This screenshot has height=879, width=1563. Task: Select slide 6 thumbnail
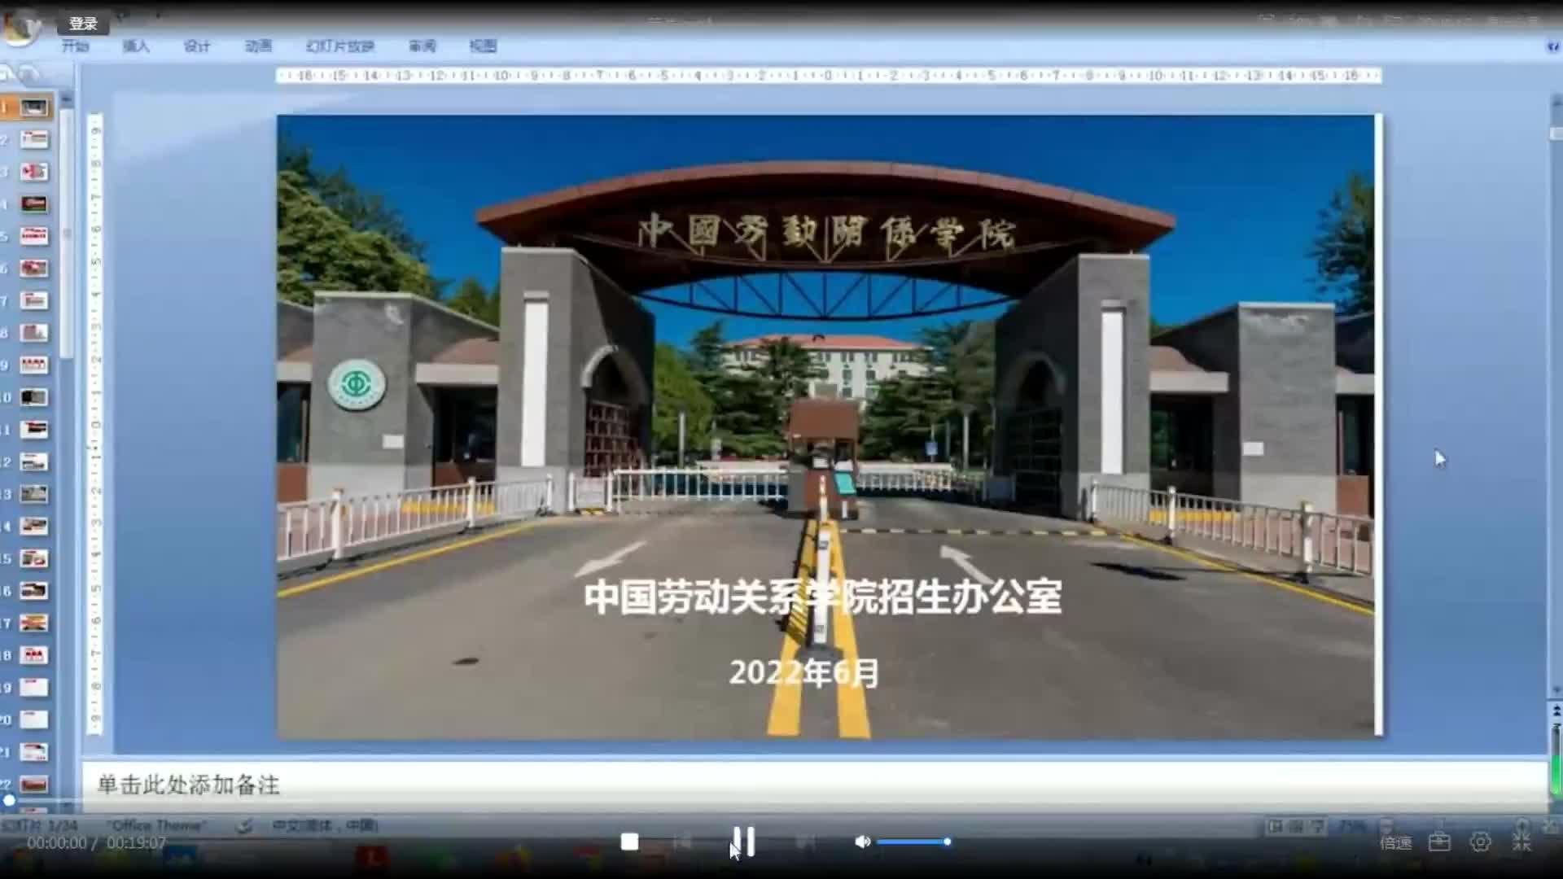tap(34, 268)
